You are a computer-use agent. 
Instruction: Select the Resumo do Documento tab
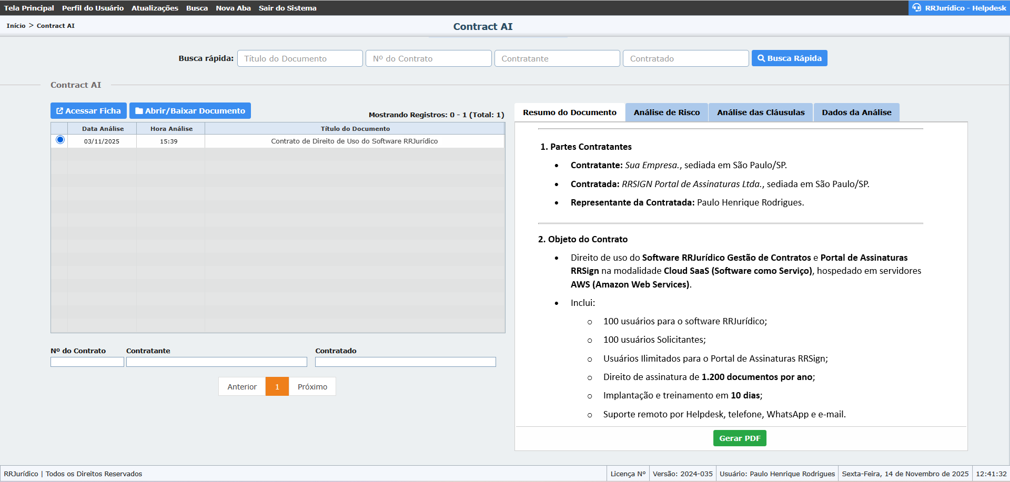(x=569, y=112)
